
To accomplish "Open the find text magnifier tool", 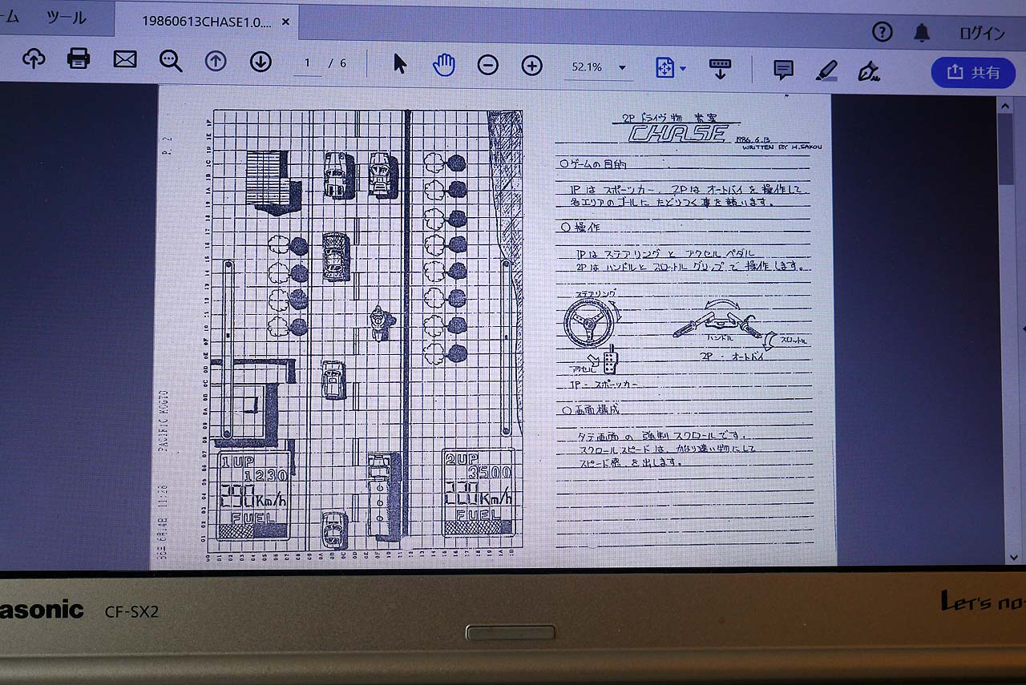I will (x=170, y=61).
